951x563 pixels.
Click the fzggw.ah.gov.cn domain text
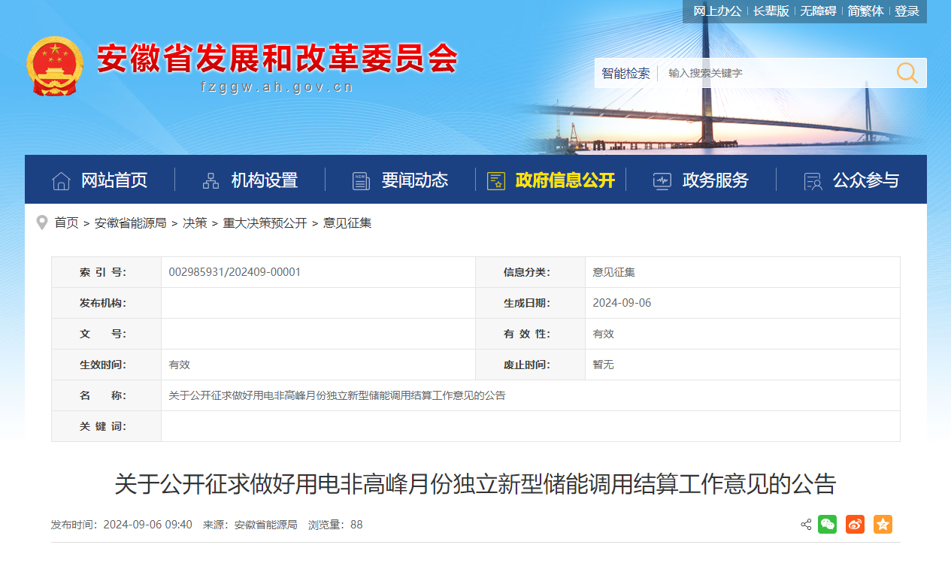pyautogui.click(x=277, y=87)
